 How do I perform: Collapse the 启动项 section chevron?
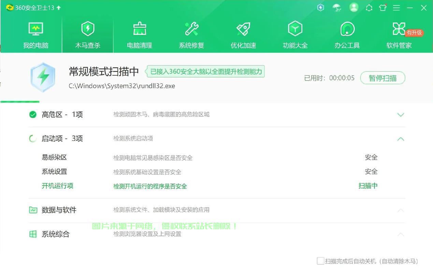pos(401,139)
